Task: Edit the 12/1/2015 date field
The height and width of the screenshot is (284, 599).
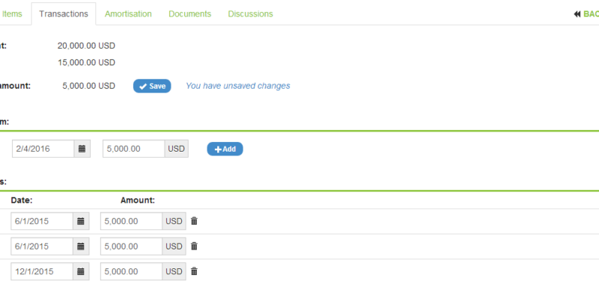Action: [42, 271]
